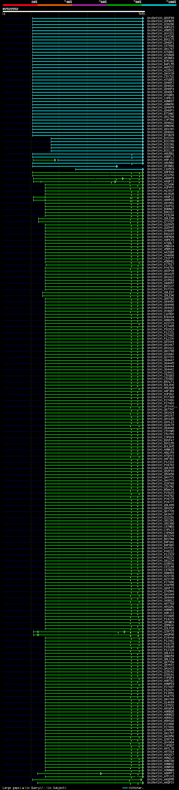Click the UniRef100_Q6DTW2 entry
Image resolution: width=179 pixels, height=790 pixels.
[160, 298]
